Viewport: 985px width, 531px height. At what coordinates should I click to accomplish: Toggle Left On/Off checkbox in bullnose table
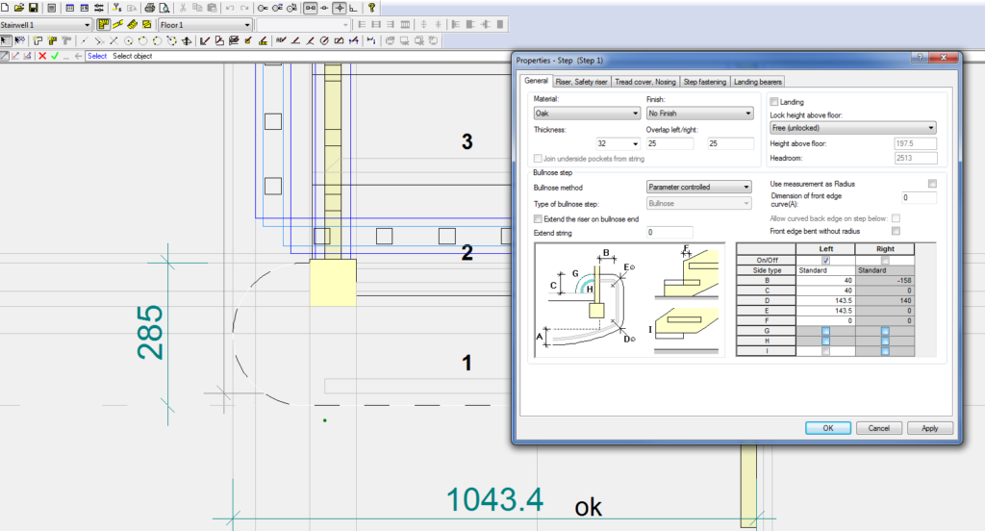pos(827,260)
